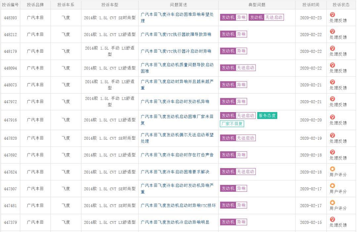Click 发动机 无法启动 tag in row 447820
This screenshot has width=357, height=232.
click(x=238, y=138)
